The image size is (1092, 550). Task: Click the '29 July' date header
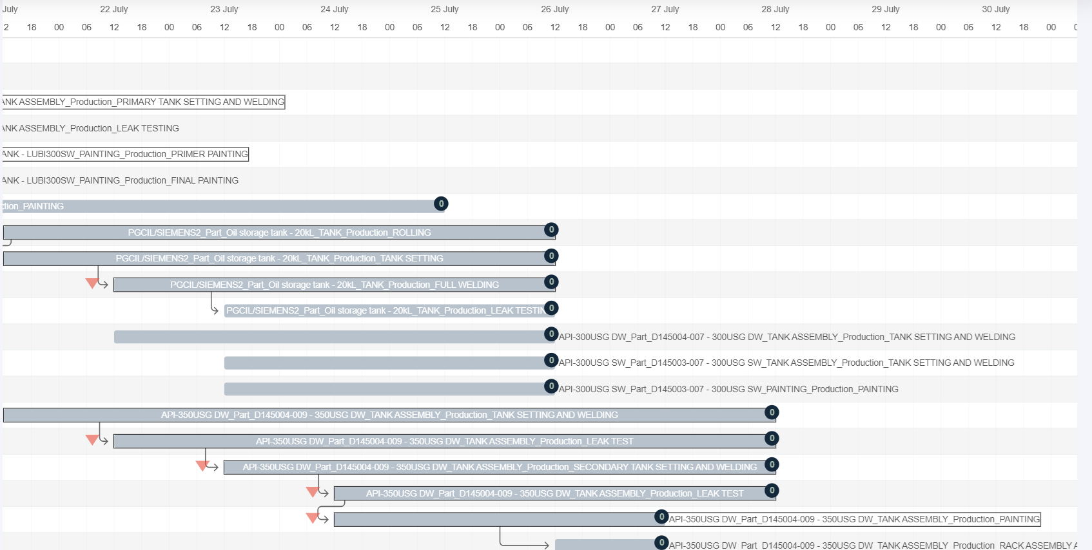886,9
